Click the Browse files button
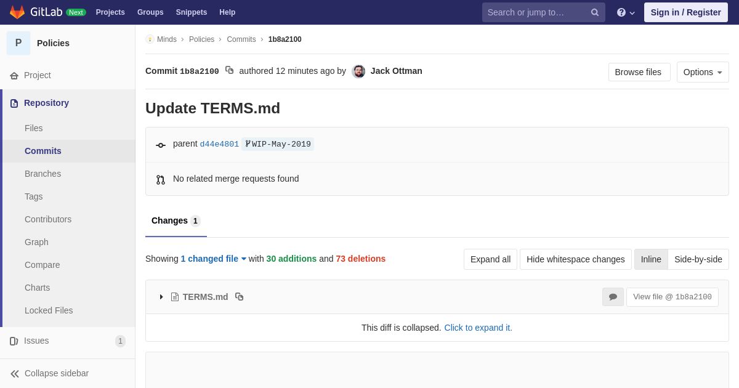The width and height of the screenshot is (739, 388). (639, 72)
